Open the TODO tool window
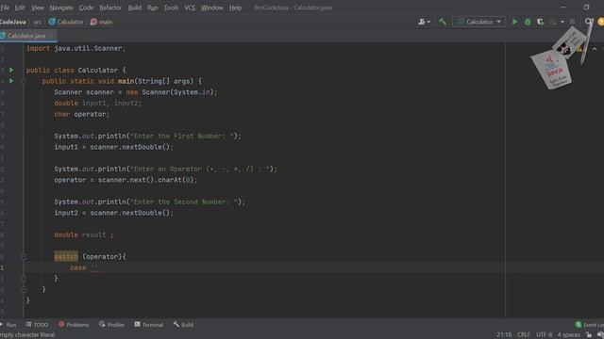The image size is (604, 339). click(x=37, y=325)
